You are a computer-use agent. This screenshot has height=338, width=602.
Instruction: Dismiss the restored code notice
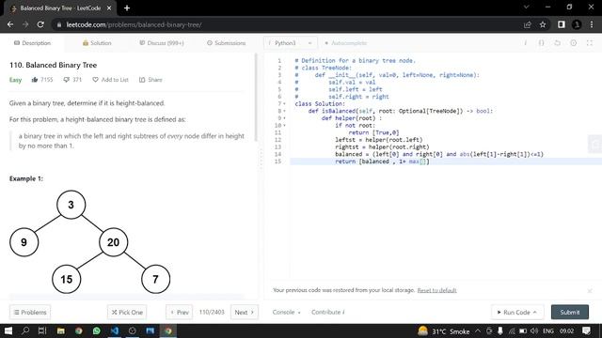(x=590, y=291)
